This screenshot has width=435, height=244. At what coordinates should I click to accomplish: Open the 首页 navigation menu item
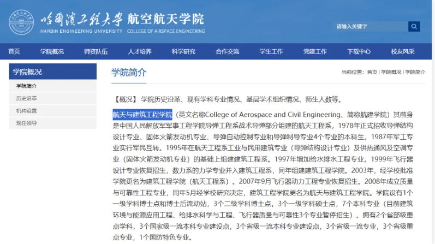14,51
